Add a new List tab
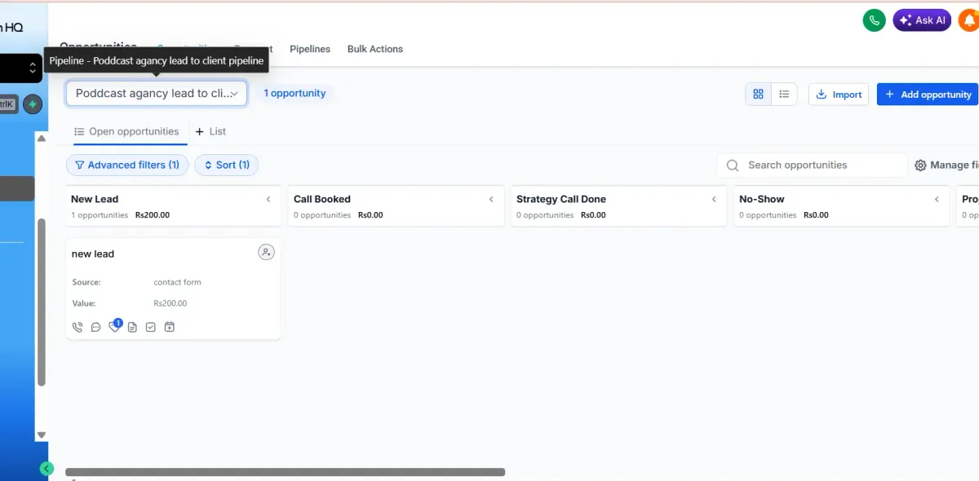Screen dimensions: 979x481 point(210,131)
